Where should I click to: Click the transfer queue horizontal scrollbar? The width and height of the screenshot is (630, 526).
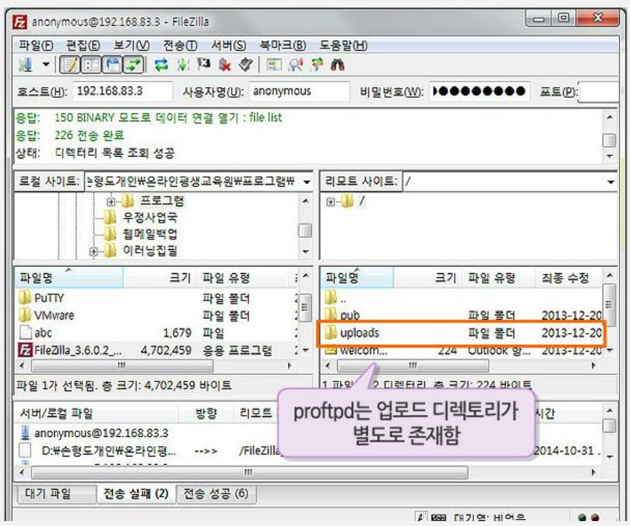click(x=249, y=473)
